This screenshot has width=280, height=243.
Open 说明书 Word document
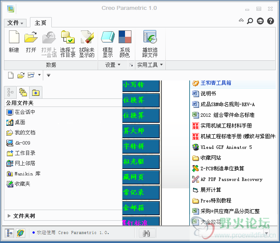click(204, 94)
